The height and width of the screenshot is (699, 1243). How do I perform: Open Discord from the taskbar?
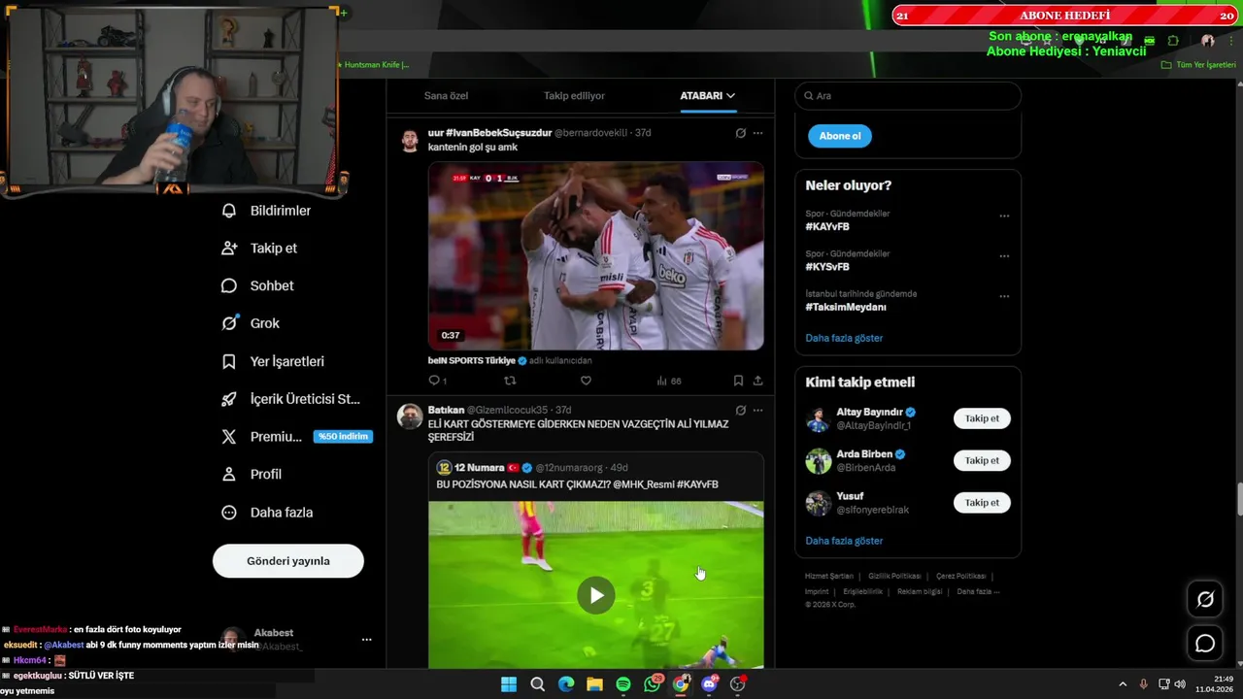(x=709, y=684)
